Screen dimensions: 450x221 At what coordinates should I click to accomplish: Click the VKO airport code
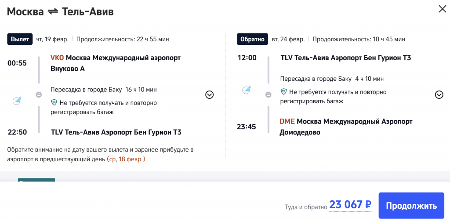pyautogui.click(x=57, y=58)
